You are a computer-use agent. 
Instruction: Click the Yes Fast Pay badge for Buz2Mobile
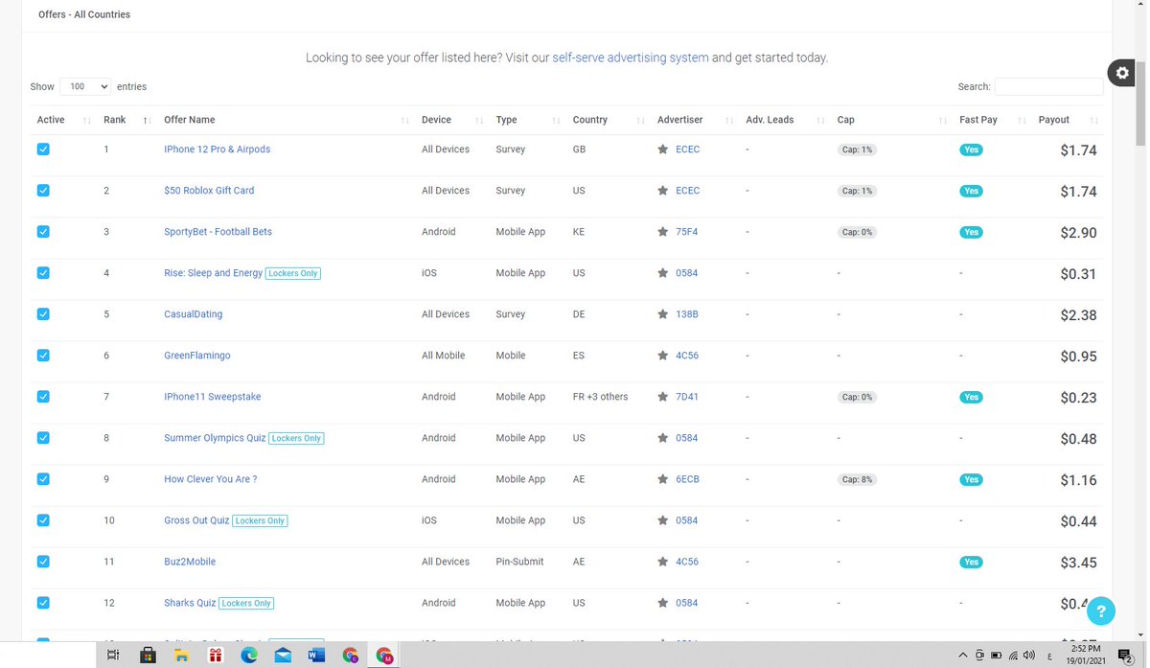[x=971, y=562]
